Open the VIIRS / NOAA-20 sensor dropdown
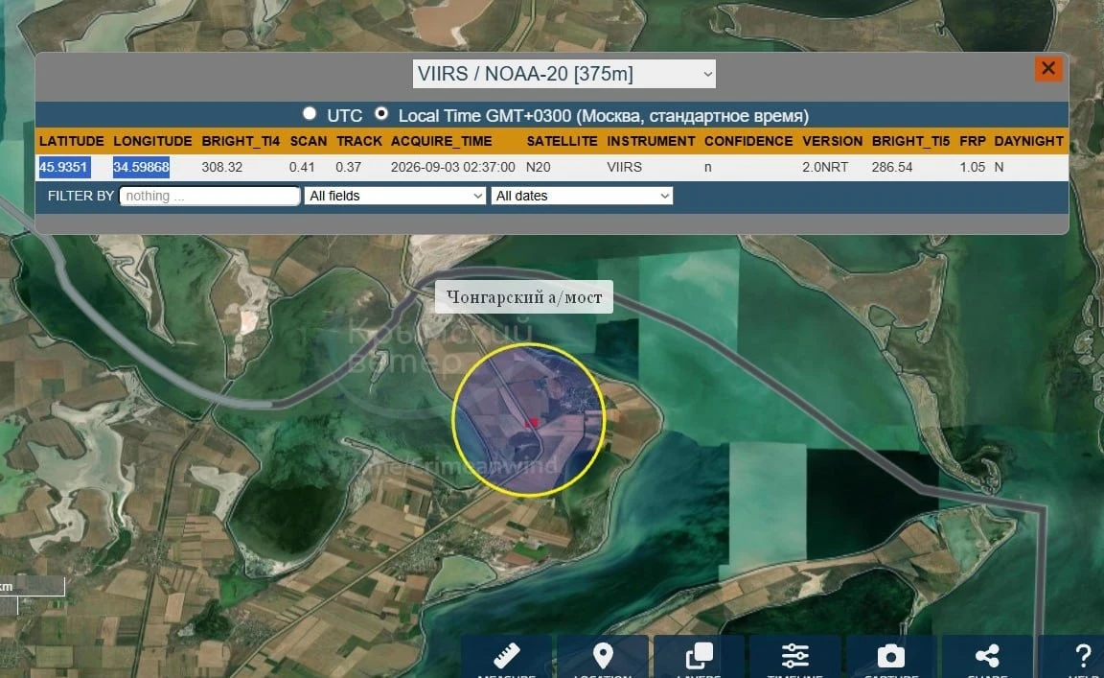Viewport: 1104px width, 678px height. point(563,73)
